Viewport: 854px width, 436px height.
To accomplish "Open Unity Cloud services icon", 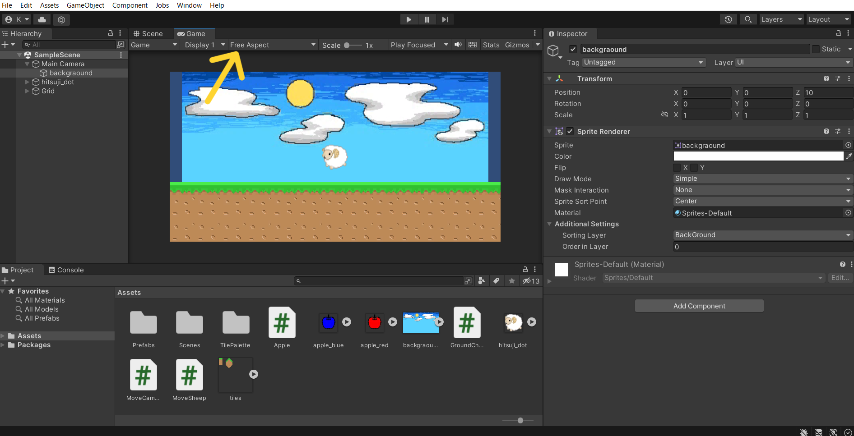I will [42, 19].
